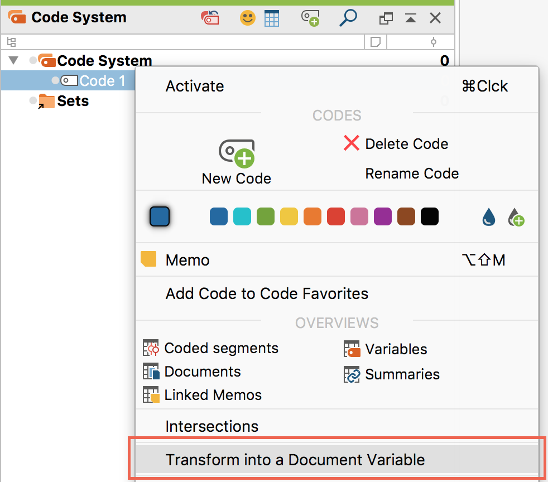Screen dimensions: 548x482
Task: Open the Coded segments overview
Action: click(221, 348)
